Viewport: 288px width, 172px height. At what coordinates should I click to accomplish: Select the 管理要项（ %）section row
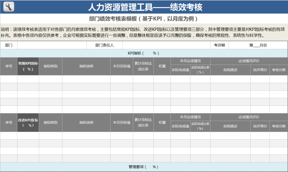click(x=144, y=167)
